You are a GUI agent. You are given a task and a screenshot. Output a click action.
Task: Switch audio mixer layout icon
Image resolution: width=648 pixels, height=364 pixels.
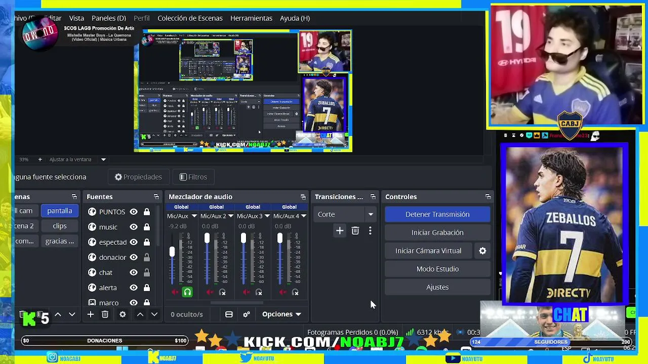click(x=229, y=314)
